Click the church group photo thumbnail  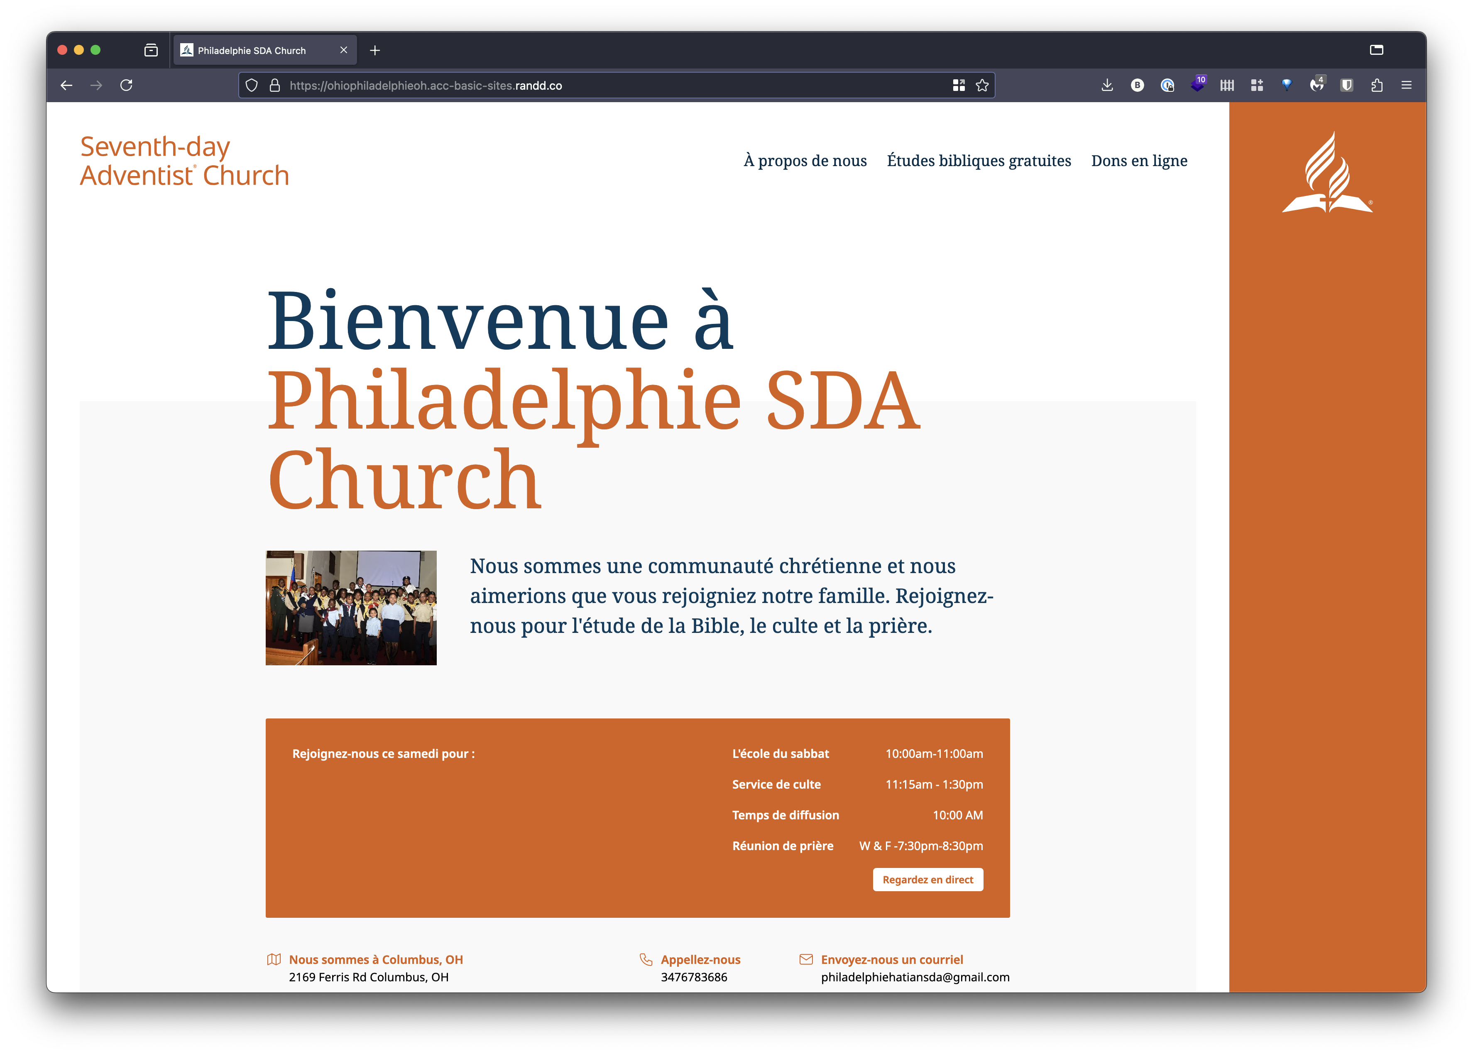pos(351,608)
